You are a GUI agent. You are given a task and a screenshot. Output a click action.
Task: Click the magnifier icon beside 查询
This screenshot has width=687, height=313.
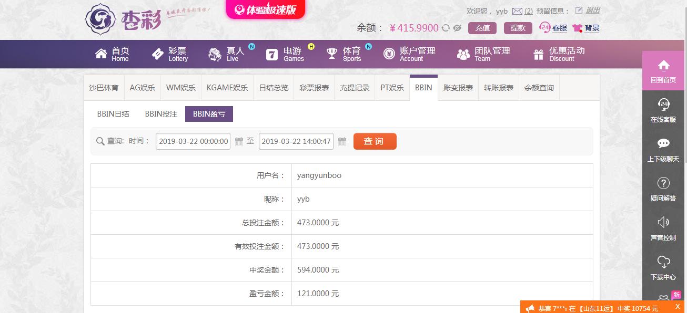pos(100,141)
